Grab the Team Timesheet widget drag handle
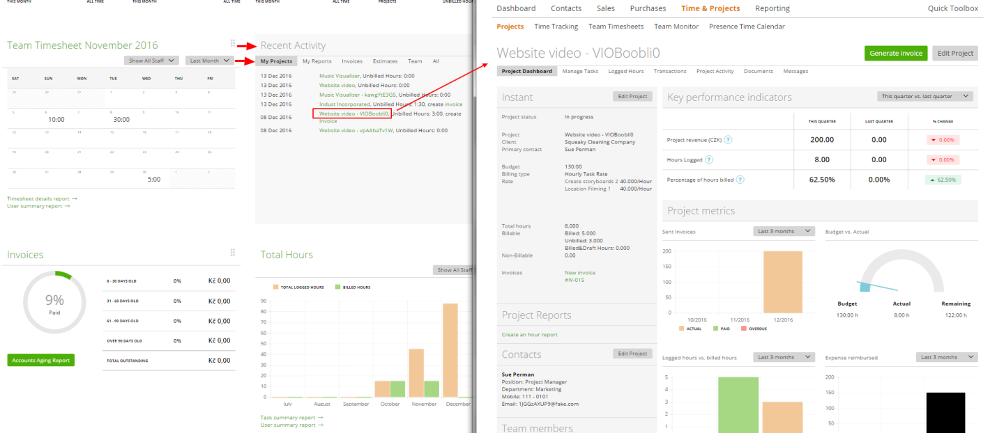This screenshot has height=433, width=997. click(x=233, y=44)
